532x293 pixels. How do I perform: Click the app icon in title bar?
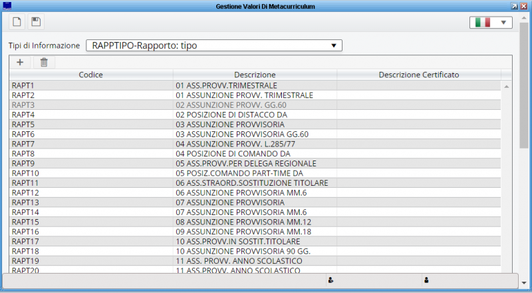[x=7, y=6]
